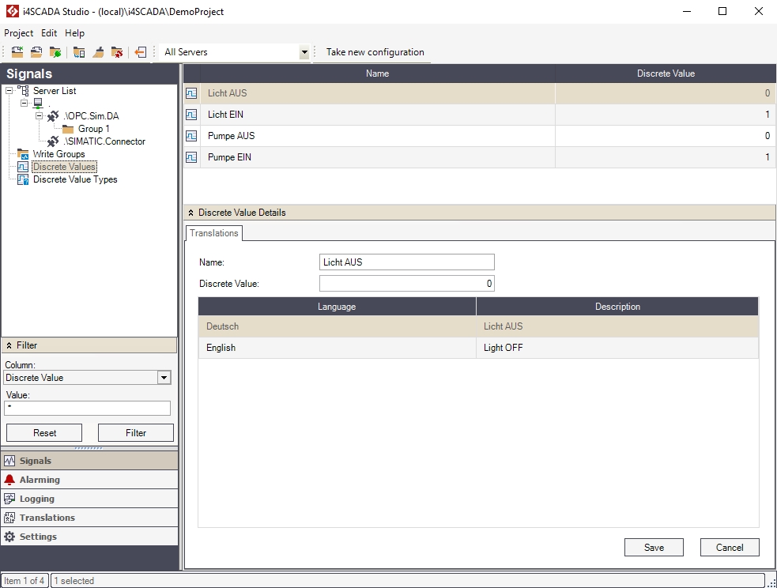
Task: Click the open project folder toolbar icon
Action: tap(36, 52)
